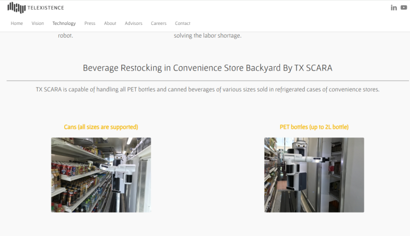Open the Advisors page
410x236 pixels.
[133, 23]
